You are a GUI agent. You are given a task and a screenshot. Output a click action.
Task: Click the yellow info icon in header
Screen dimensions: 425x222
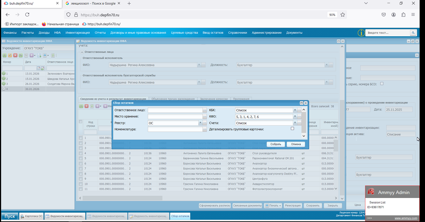pos(361,33)
